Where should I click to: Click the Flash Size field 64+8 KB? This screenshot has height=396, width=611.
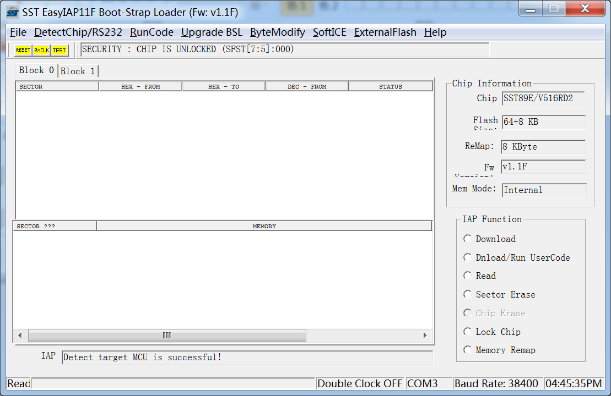(x=543, y=122)
